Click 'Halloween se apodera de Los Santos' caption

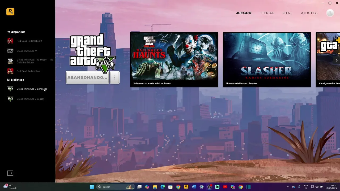(152, 84)
